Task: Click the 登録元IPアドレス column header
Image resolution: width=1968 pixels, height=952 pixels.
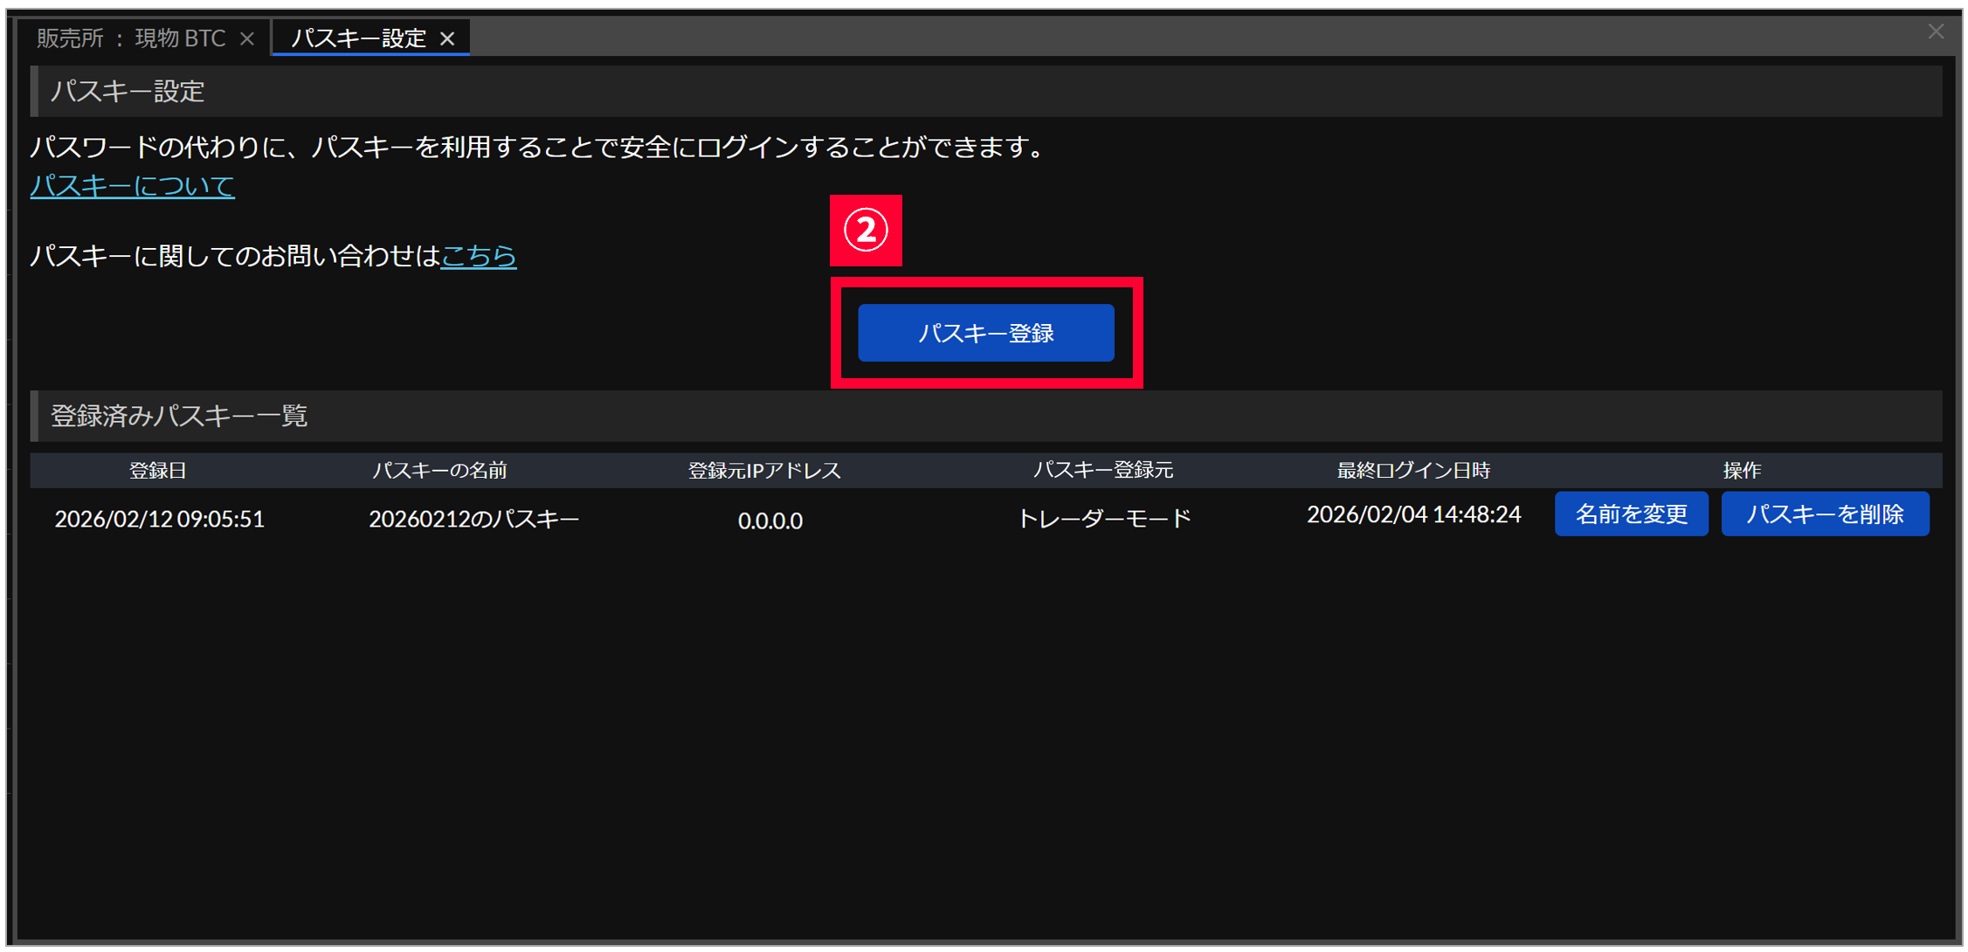Action: coord(764,471)
